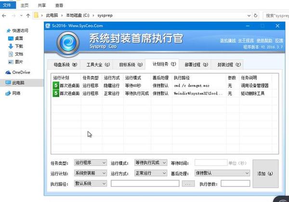Image resolution: width=289 pixels, height=202 pixels.
Task: Switch to 计划任务 (T) tab
Action: 162,64
